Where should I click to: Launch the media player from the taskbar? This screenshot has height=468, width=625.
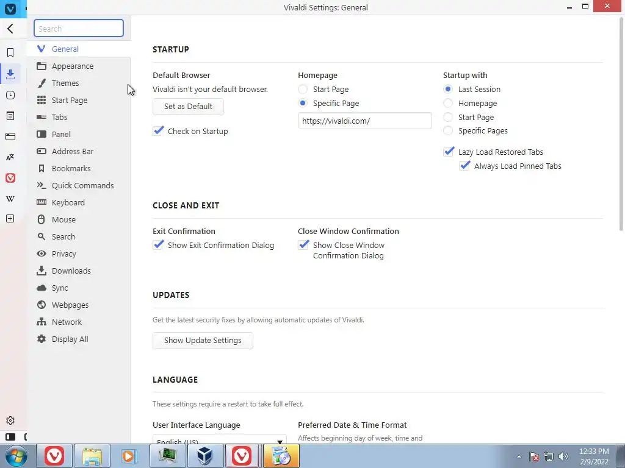click(129, 456)
